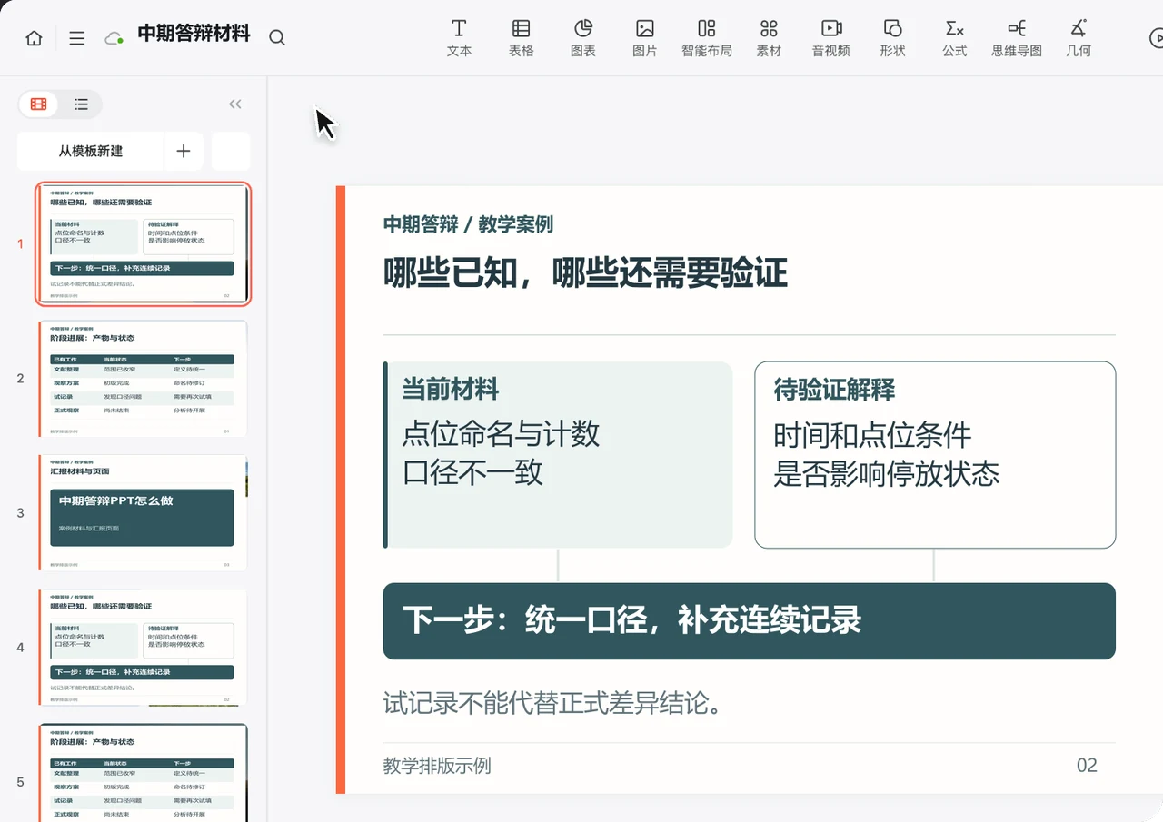
Task: Insert a formula with 公式
Action: coord(955,38)
